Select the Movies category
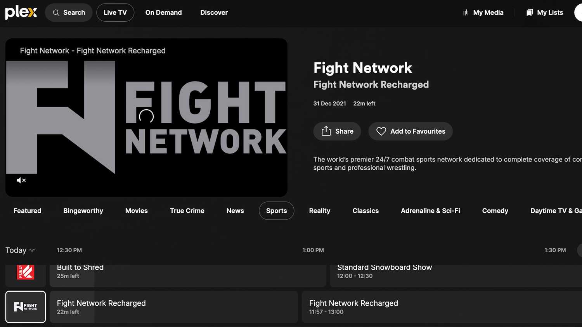This screenshot has width=582, height=327. point(137,211)
